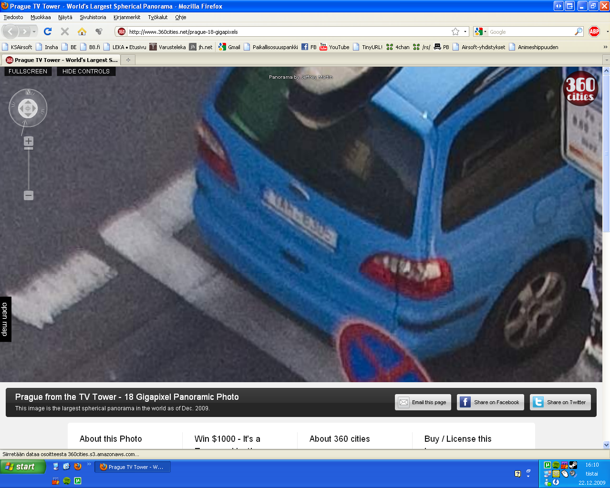610x488 pixels.
Task: Open the Kirjanmerkit menu
Action: [x=127, y=17]
